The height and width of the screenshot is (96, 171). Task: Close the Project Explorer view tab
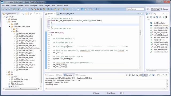coord(18,14)
